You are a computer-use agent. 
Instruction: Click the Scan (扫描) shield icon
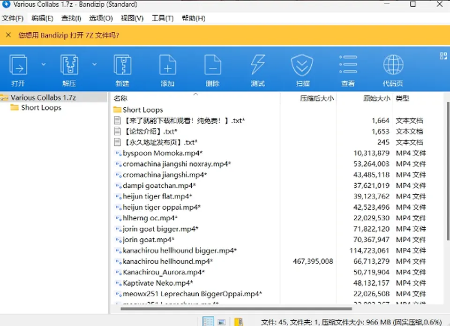302,70
